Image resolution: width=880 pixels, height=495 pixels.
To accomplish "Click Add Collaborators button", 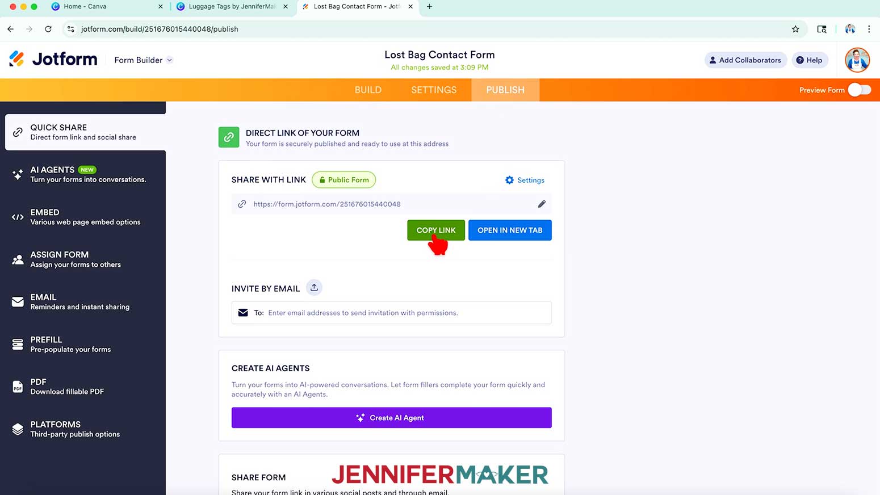I will pyautogui.click(x=745, y=60).
